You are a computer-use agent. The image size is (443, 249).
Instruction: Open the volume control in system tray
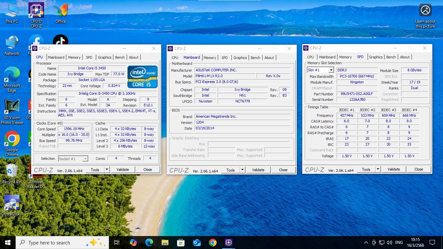[389, 243]
